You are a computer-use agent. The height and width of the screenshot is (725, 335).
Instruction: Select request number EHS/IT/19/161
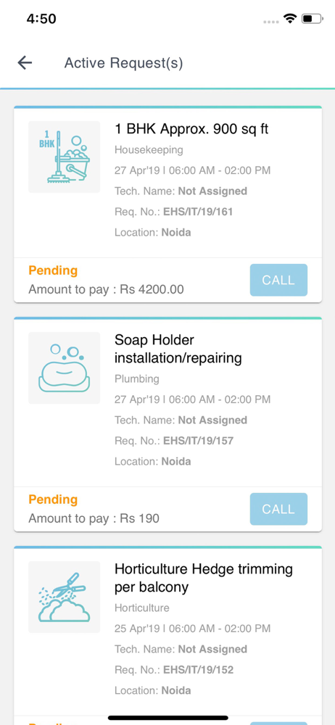(198, 212)
